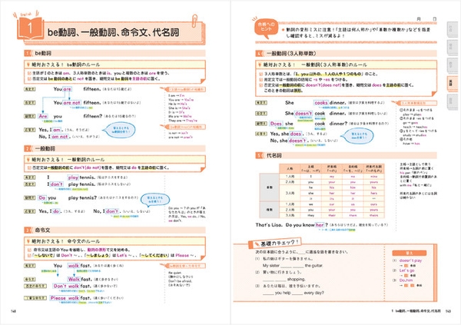Click blue speech bubble beside 'Do you play tennis?'

(x=155, y=200)
